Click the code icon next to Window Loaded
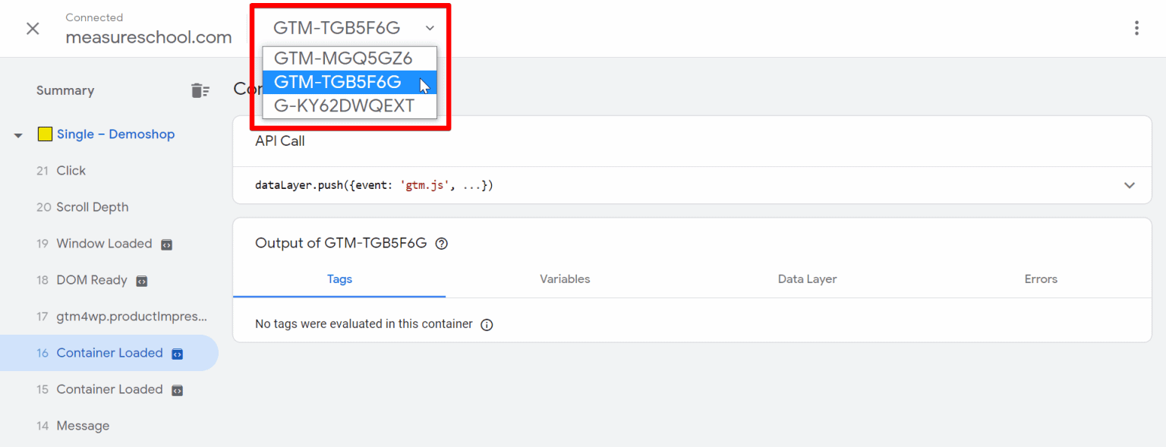1166x447 pixels. click(x=167, y=244)
